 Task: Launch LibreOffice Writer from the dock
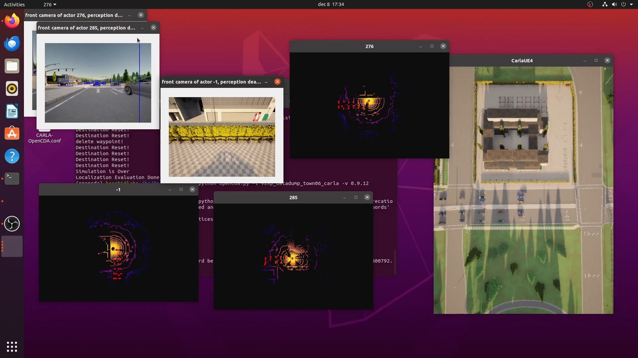[12, 111]
